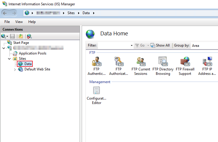The height and width of the screenshot is (142, 218).
Task: Select Application Pools node
Action: (32, 53)
